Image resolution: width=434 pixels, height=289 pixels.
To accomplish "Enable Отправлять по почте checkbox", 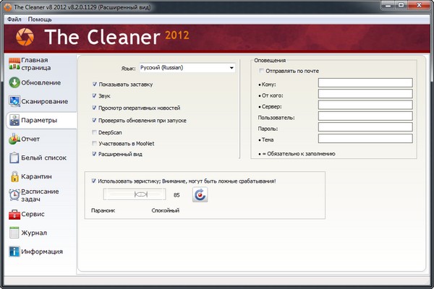I will pos(262,71).
